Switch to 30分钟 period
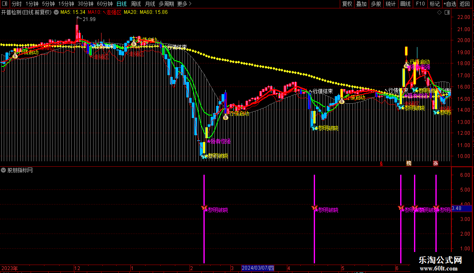The width and height of the screenshot is (474, 273). click(86, 4)
